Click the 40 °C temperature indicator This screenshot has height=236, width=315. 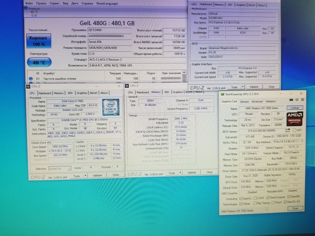(39, 62)
